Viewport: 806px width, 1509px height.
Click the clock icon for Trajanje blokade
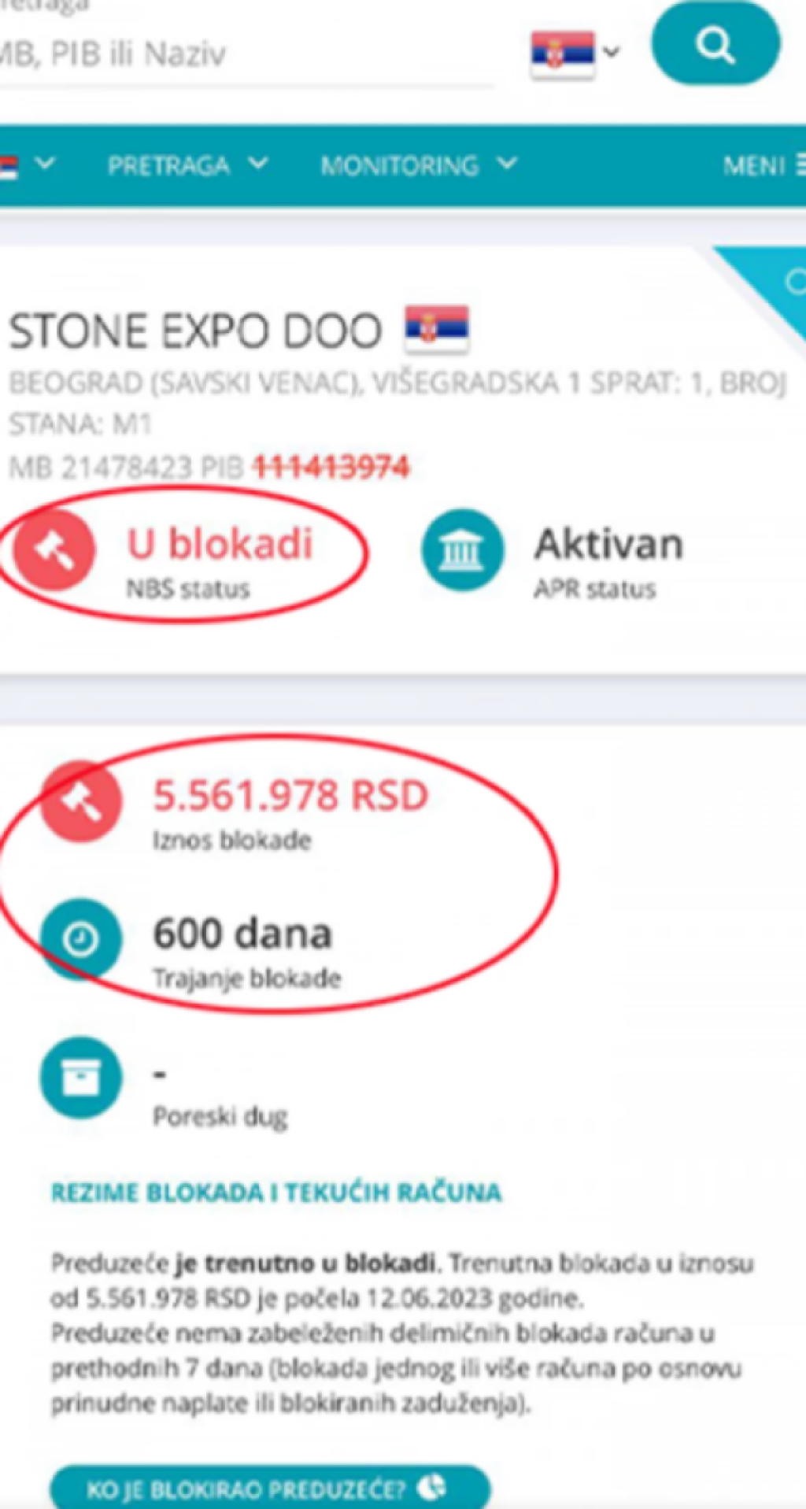81,939
